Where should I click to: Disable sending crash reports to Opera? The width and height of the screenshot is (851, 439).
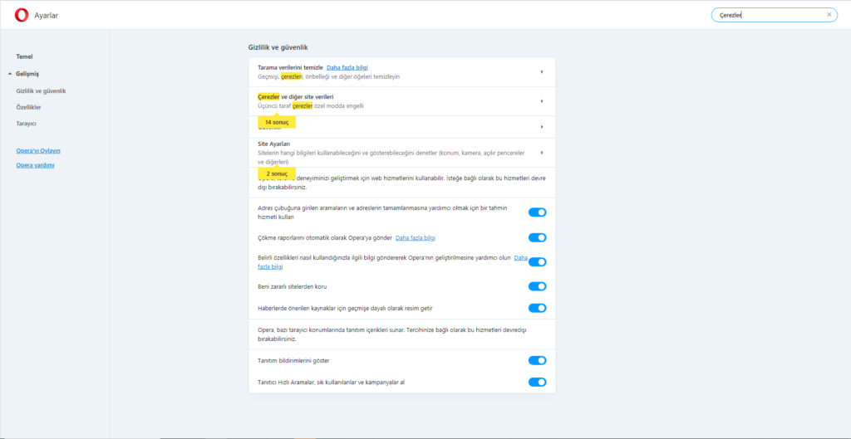[x=537, y=237]
